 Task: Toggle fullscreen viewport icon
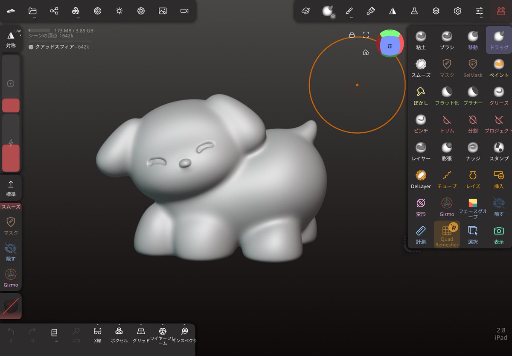[366, 35]
